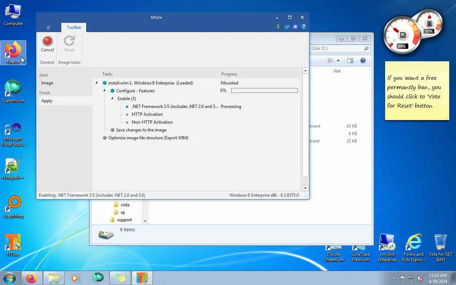This screenshot has width=456, height=285.
Task: Open the Microsoft Visual Studio desktop shortcut
Action: (x=13, y=135)
